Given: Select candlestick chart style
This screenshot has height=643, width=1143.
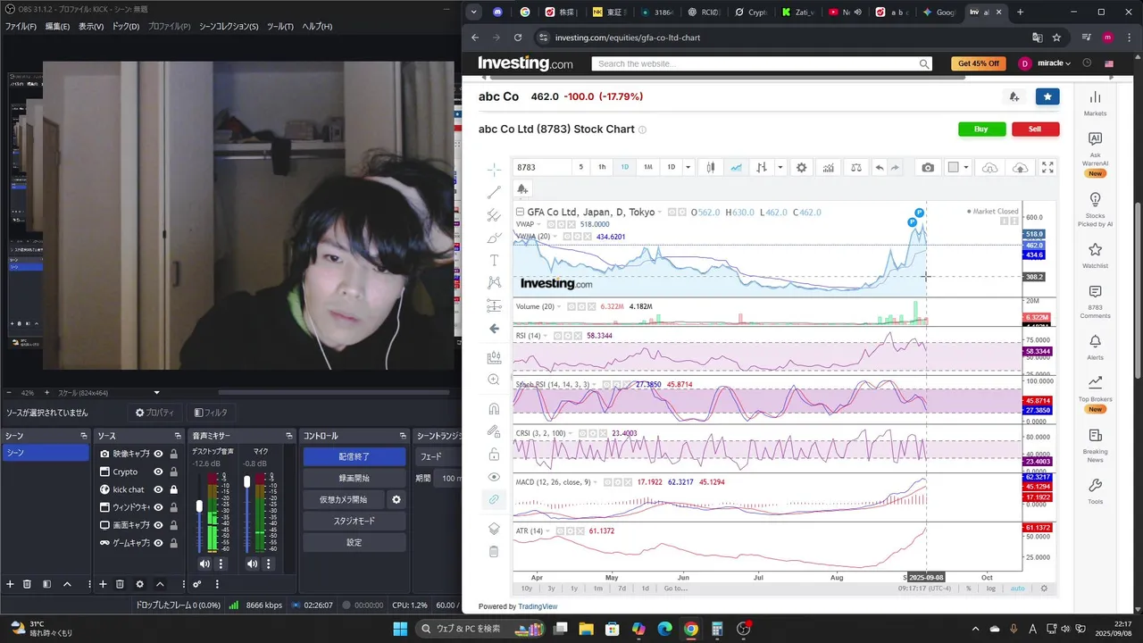Looking at the screenshot, I should coord(711,167).
